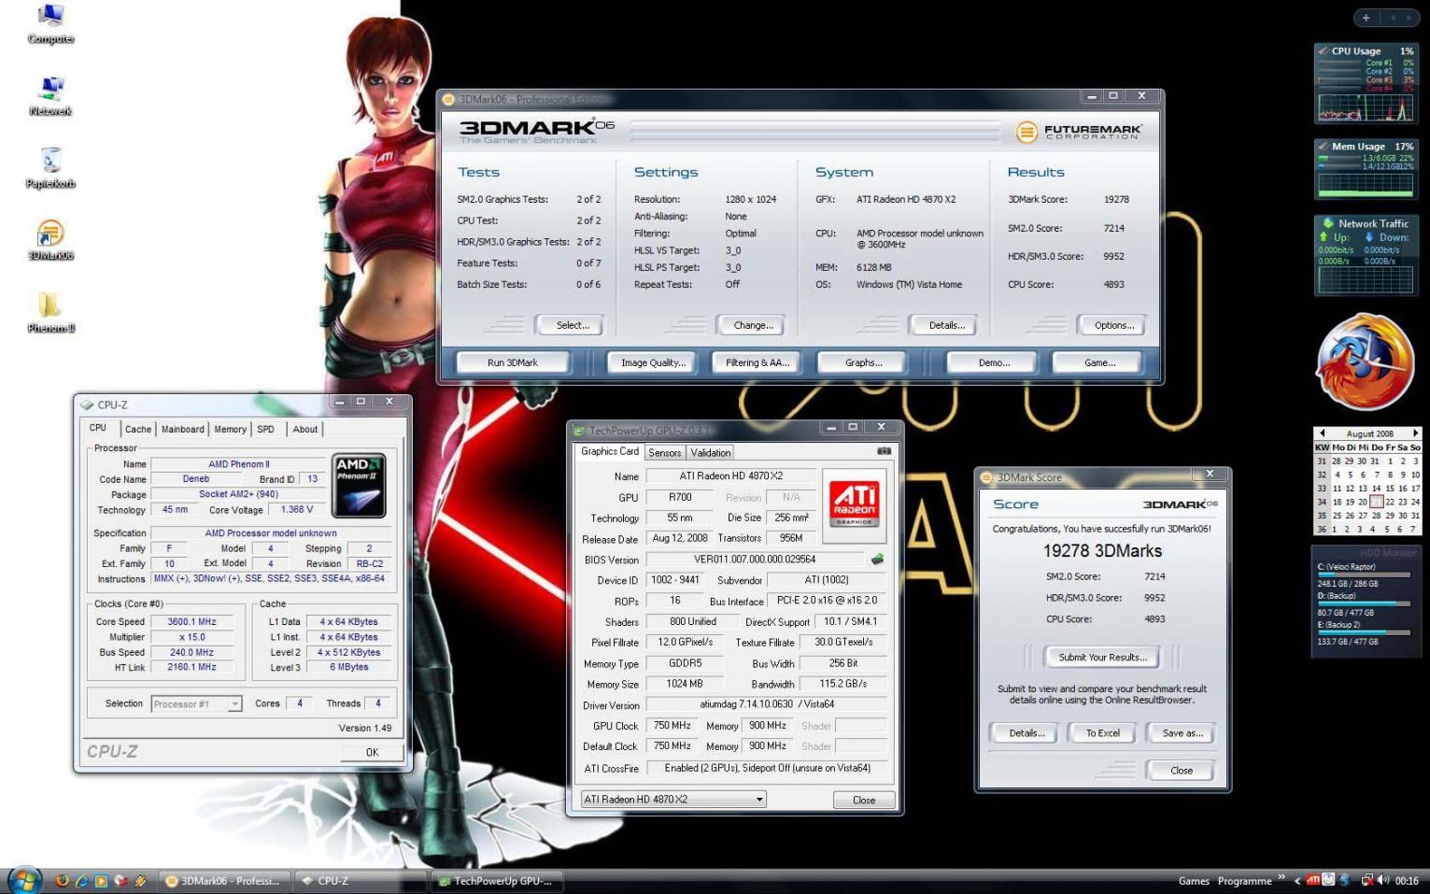This screenshot has width=1430, height=894.
Task: Click Save as... in 3DMark Score
Action: click(1182, 733)
